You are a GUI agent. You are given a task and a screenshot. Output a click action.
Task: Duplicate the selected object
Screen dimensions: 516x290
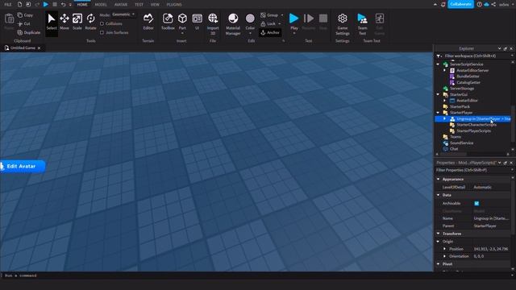click(x=29, y=32)
